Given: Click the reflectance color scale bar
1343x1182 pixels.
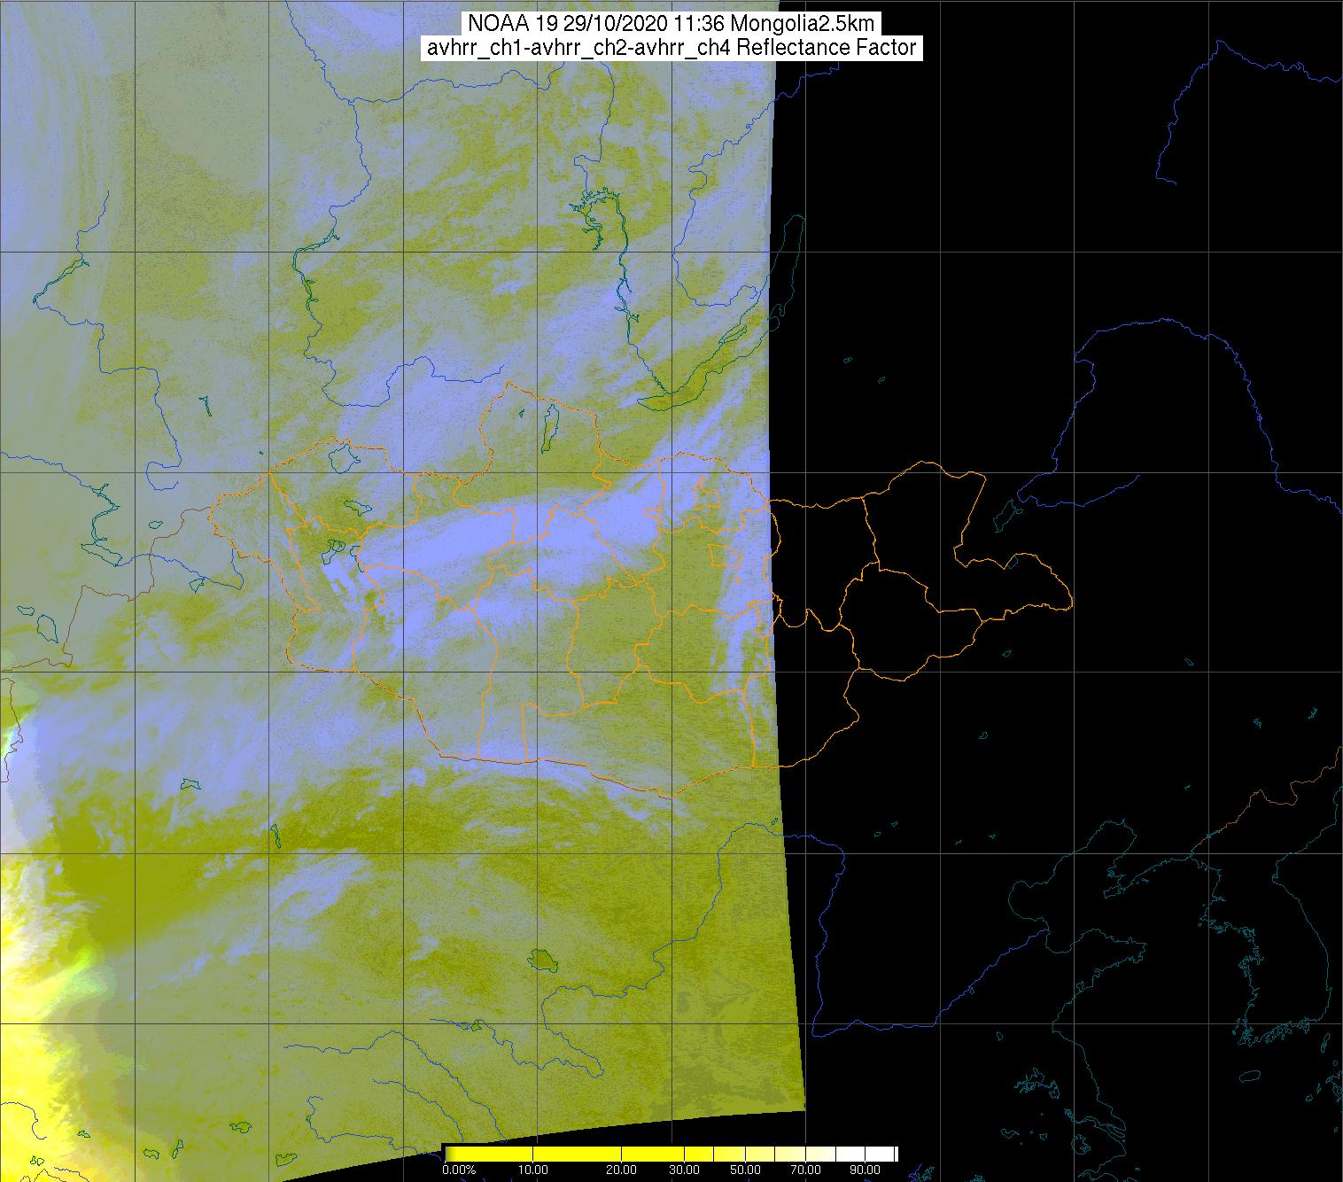Looking at the screenshot, I should [x=671, y=1154].
